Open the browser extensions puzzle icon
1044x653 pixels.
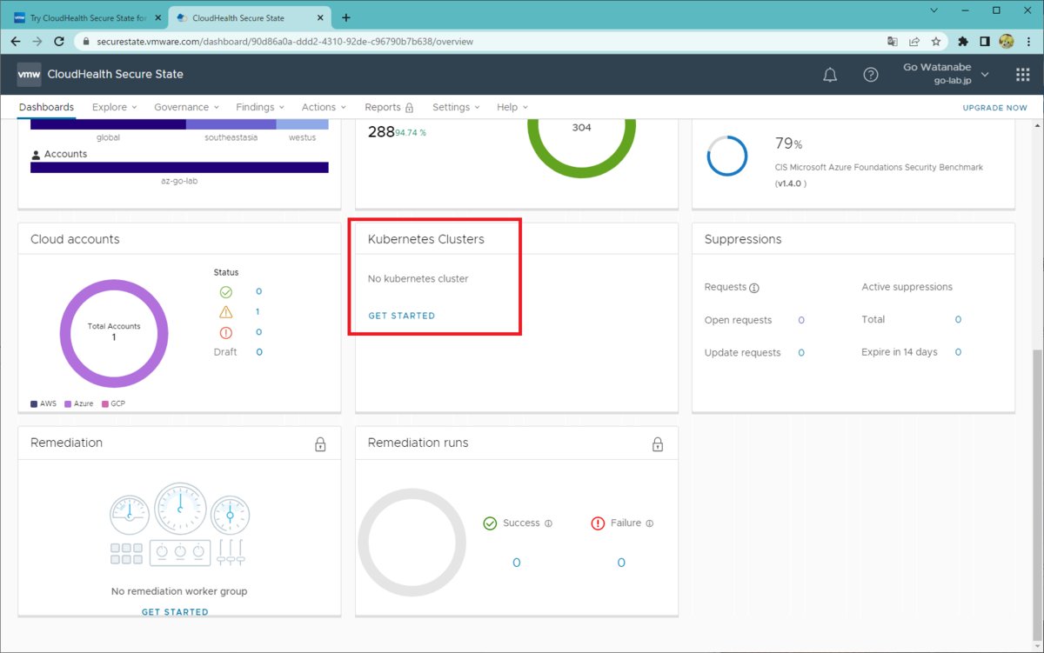963,41
